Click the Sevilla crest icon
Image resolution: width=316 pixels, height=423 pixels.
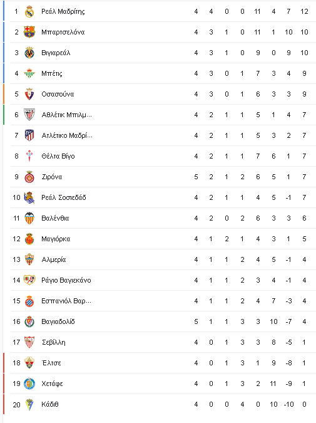pos(29,342)
